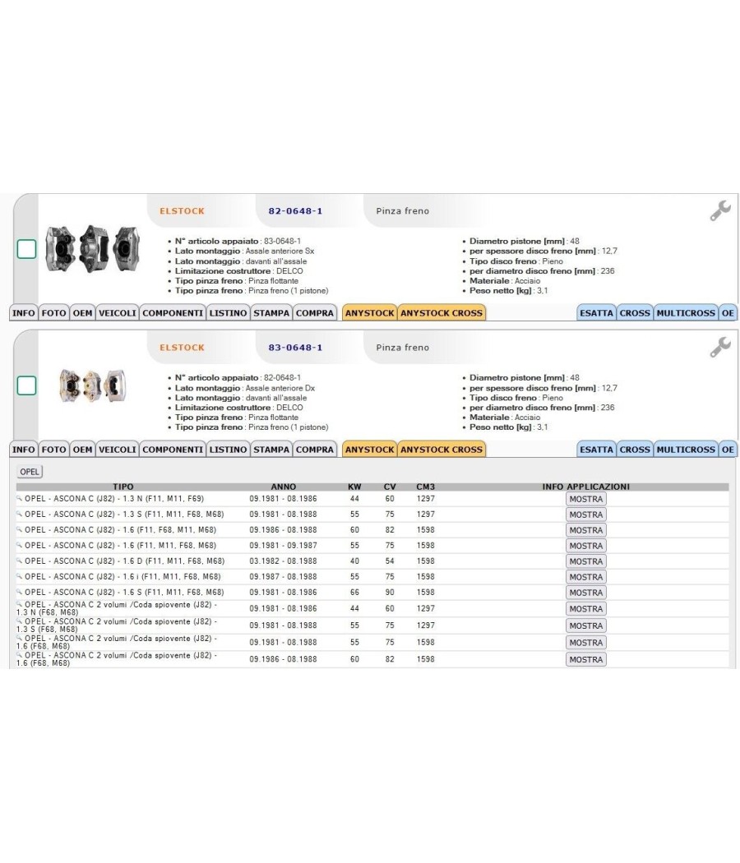The image size is (740, 863).
Task: Open COMPONENTI tab of article 83-0648-1
Action: (173, 450)
